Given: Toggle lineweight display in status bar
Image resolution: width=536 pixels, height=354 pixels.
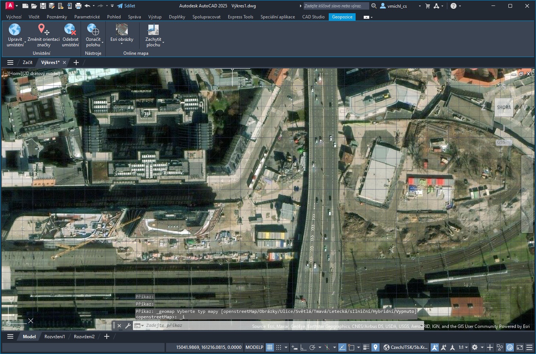Looking at the screenshot, I should (x=366, y=347).
